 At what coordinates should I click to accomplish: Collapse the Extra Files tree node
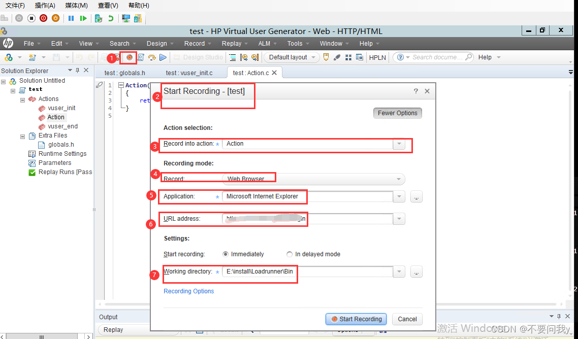(22, 137)
